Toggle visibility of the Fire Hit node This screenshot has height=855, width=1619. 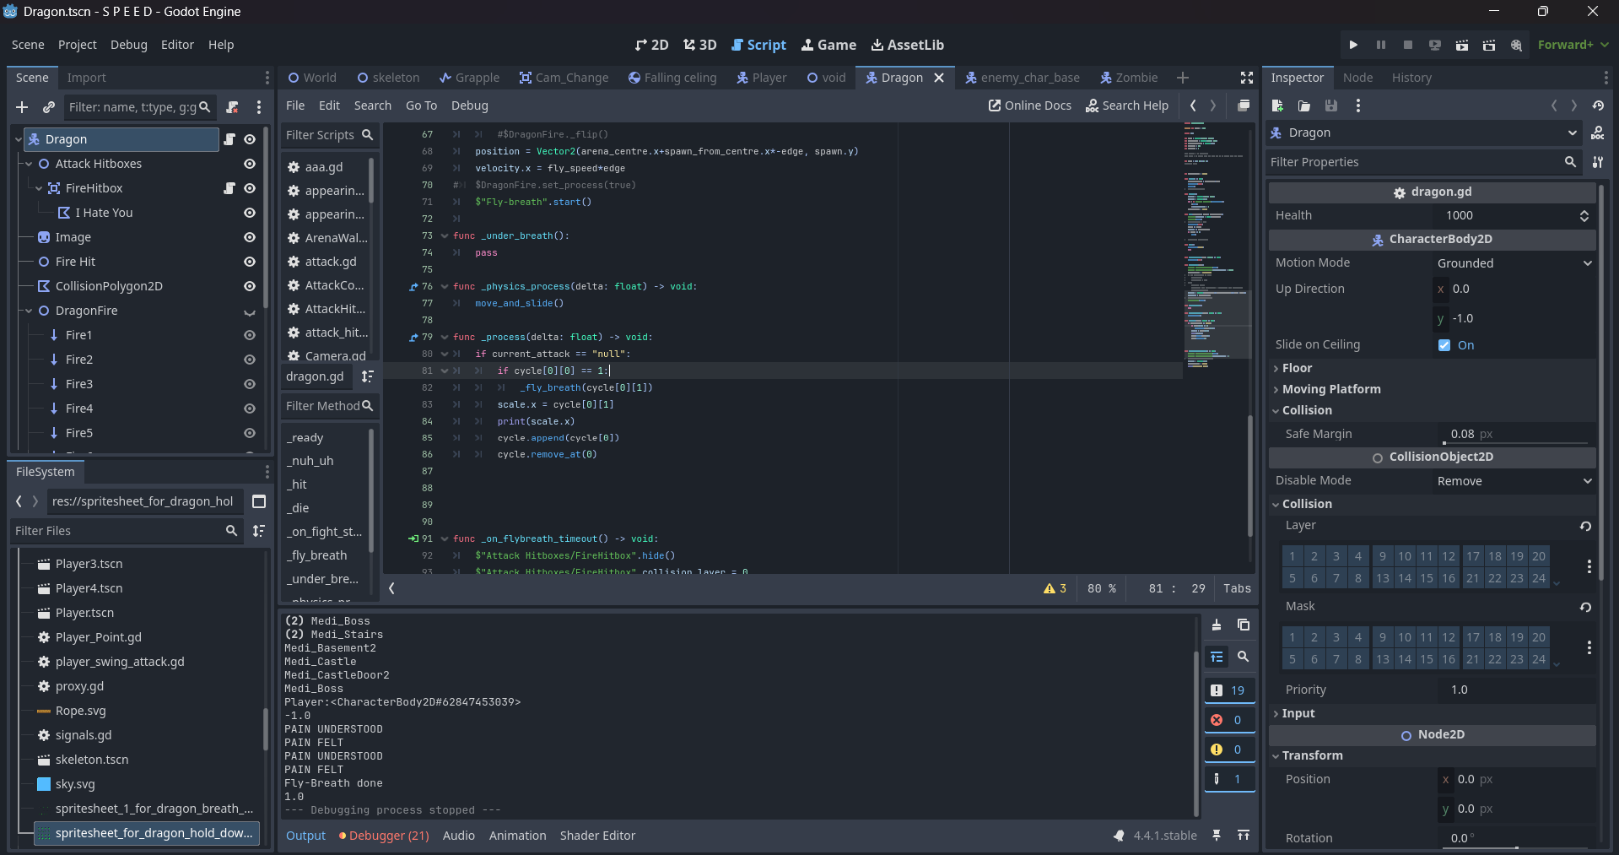250,262
